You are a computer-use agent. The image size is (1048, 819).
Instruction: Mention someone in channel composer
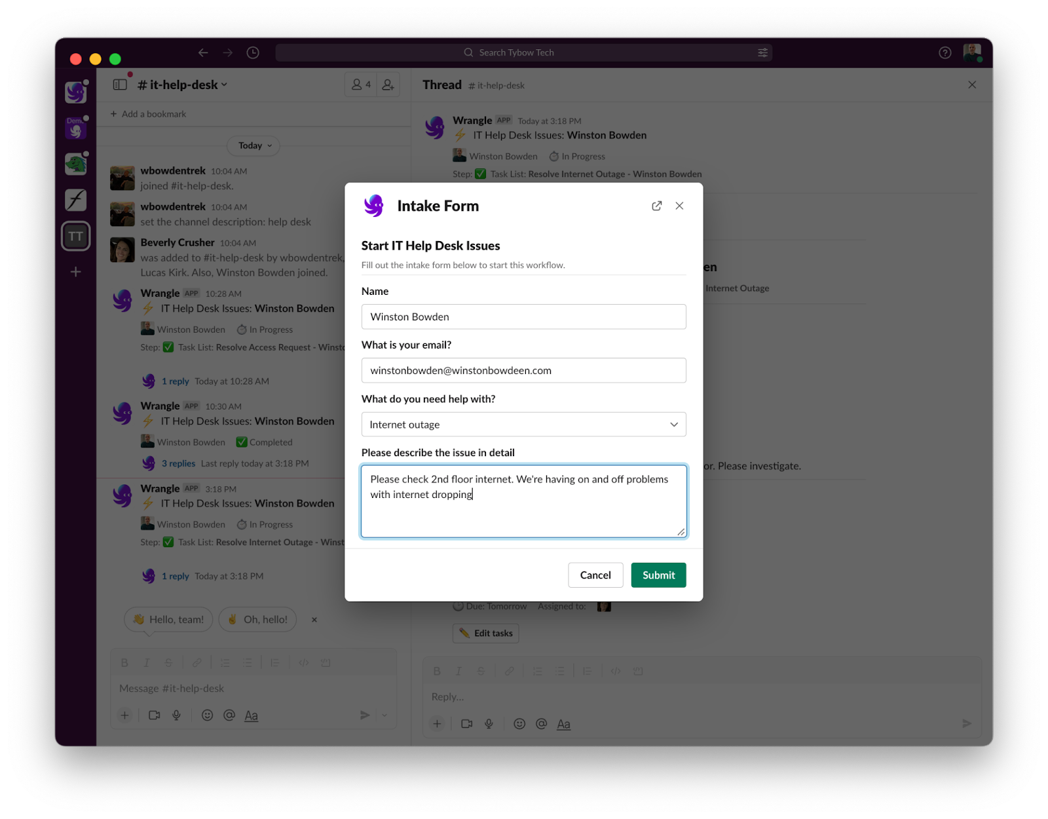click(x=229, y=715)
